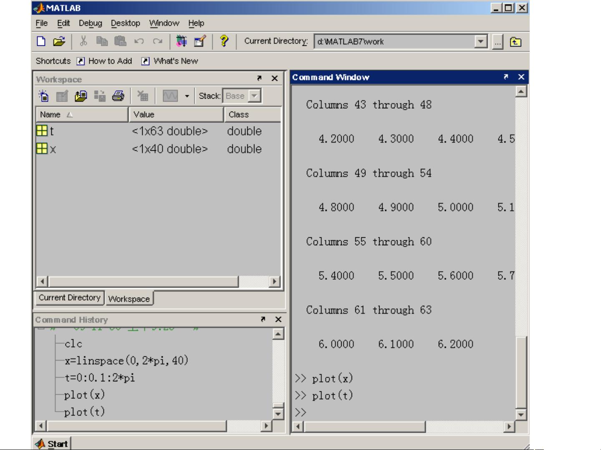Create a new M-file from the toolbar

(x=41, y=41)
